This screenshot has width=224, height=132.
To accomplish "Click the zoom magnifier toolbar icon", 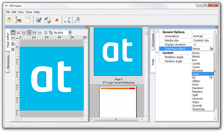I will 67,20.
